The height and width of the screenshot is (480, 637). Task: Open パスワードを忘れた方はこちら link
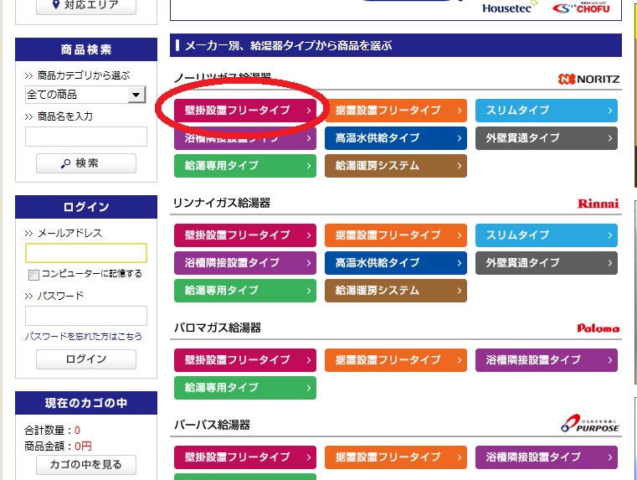(x=84, y=336)
